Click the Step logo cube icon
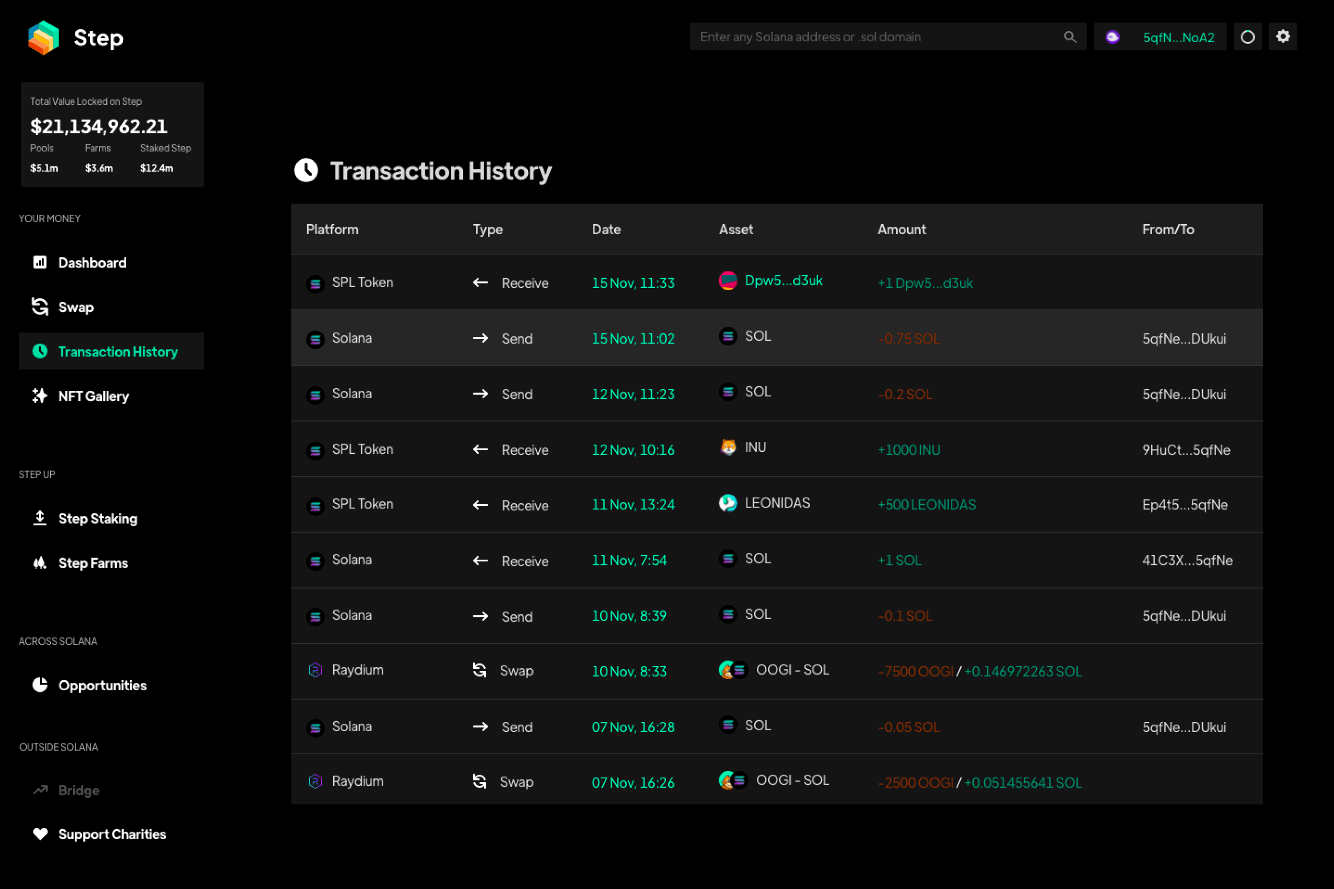 tap(44, 37)
